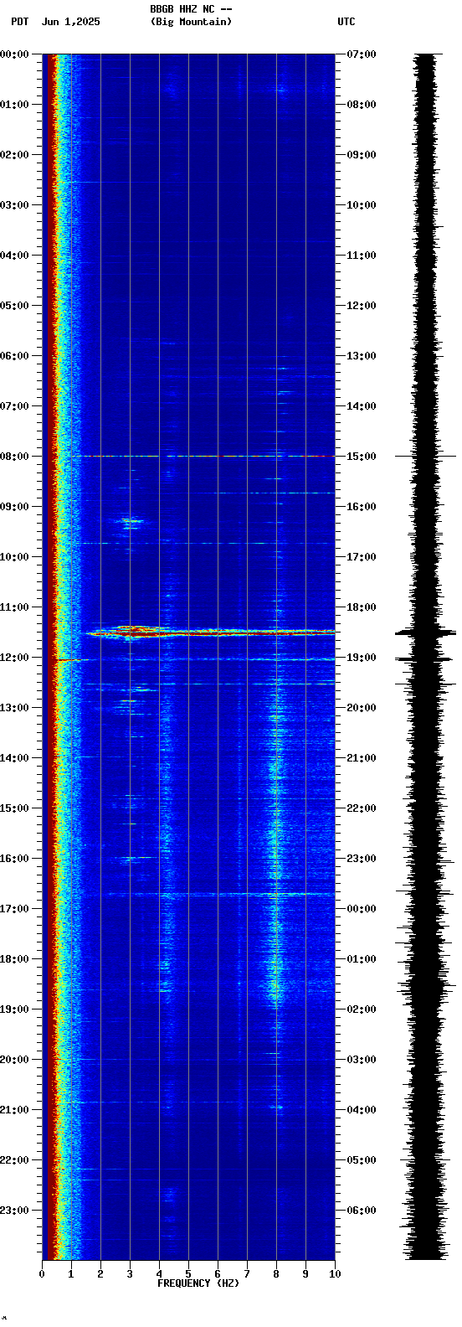Screen dimensions: 462x1327
Task: Select the 18:00 label on PDT axis
Action: [x=14, y=959]
